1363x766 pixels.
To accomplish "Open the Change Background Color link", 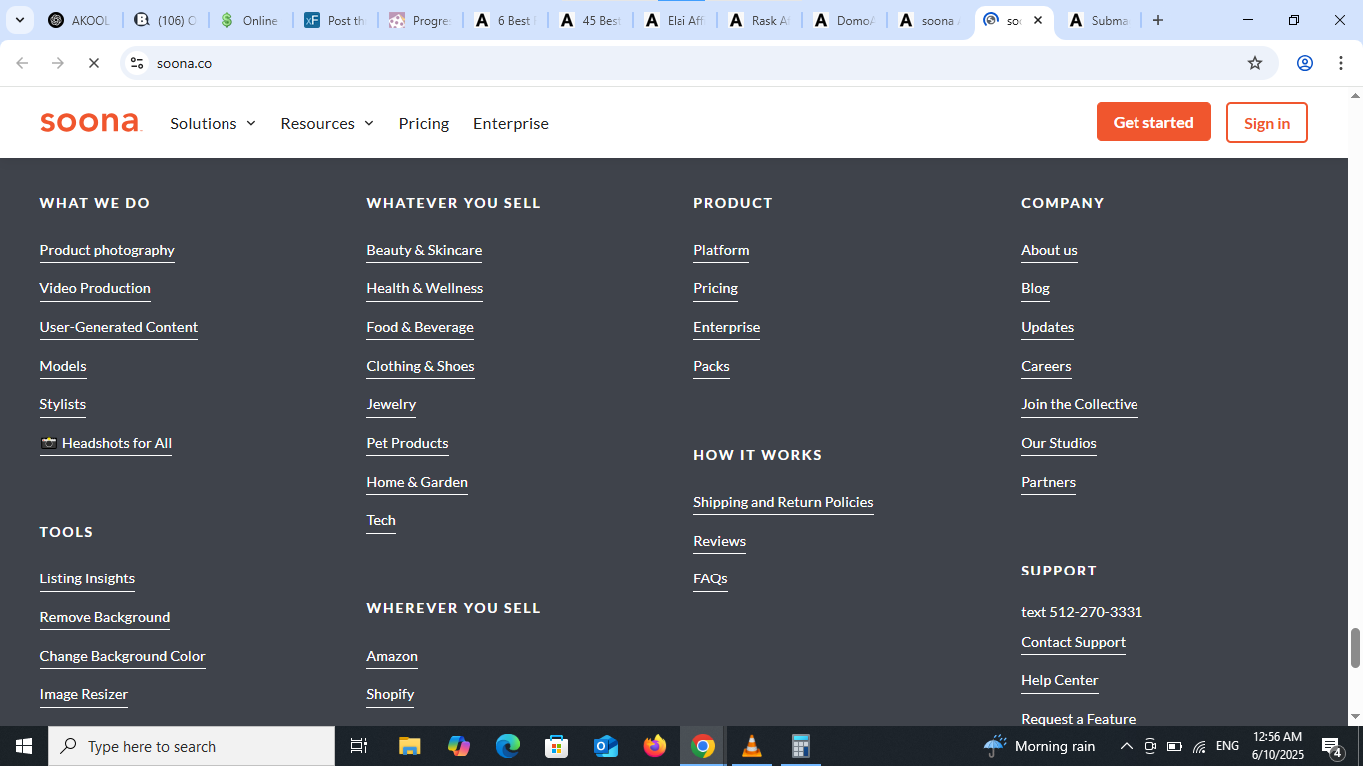I will point(123,656).
